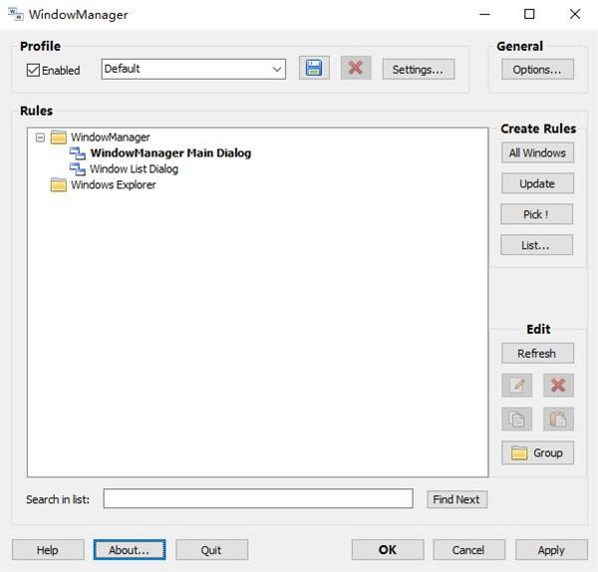Minimize the WindowManager window
598x572 pixels.
[x=484, y=15]
